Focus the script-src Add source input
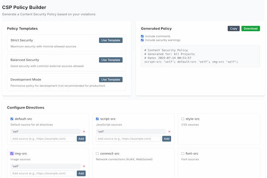This screenshot has height=178, width=267. pyautogui.click(x=128, y=139)
